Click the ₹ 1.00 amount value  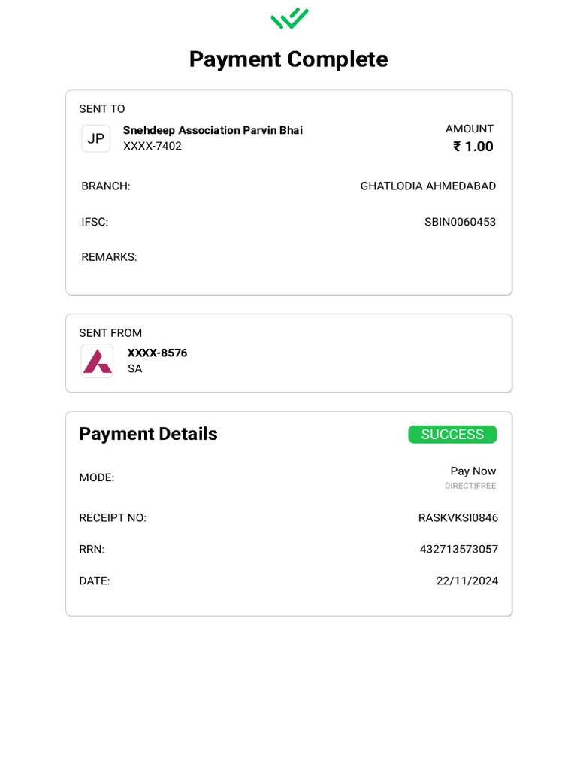[x=473, y=147]
